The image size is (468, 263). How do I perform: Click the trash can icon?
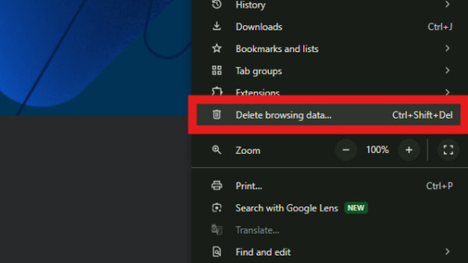(x=217, y=115)
